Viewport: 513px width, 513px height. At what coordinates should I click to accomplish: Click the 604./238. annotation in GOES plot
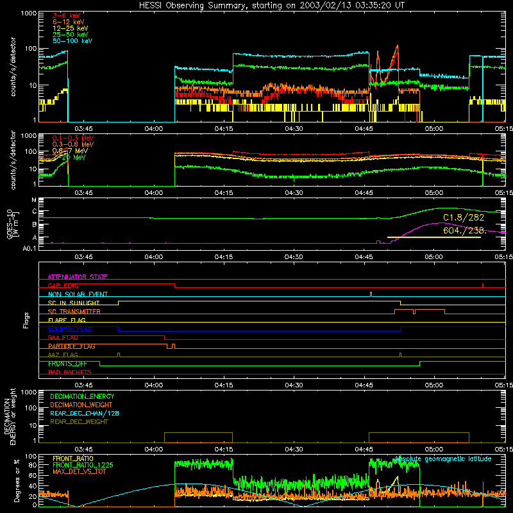click(464, 230)
